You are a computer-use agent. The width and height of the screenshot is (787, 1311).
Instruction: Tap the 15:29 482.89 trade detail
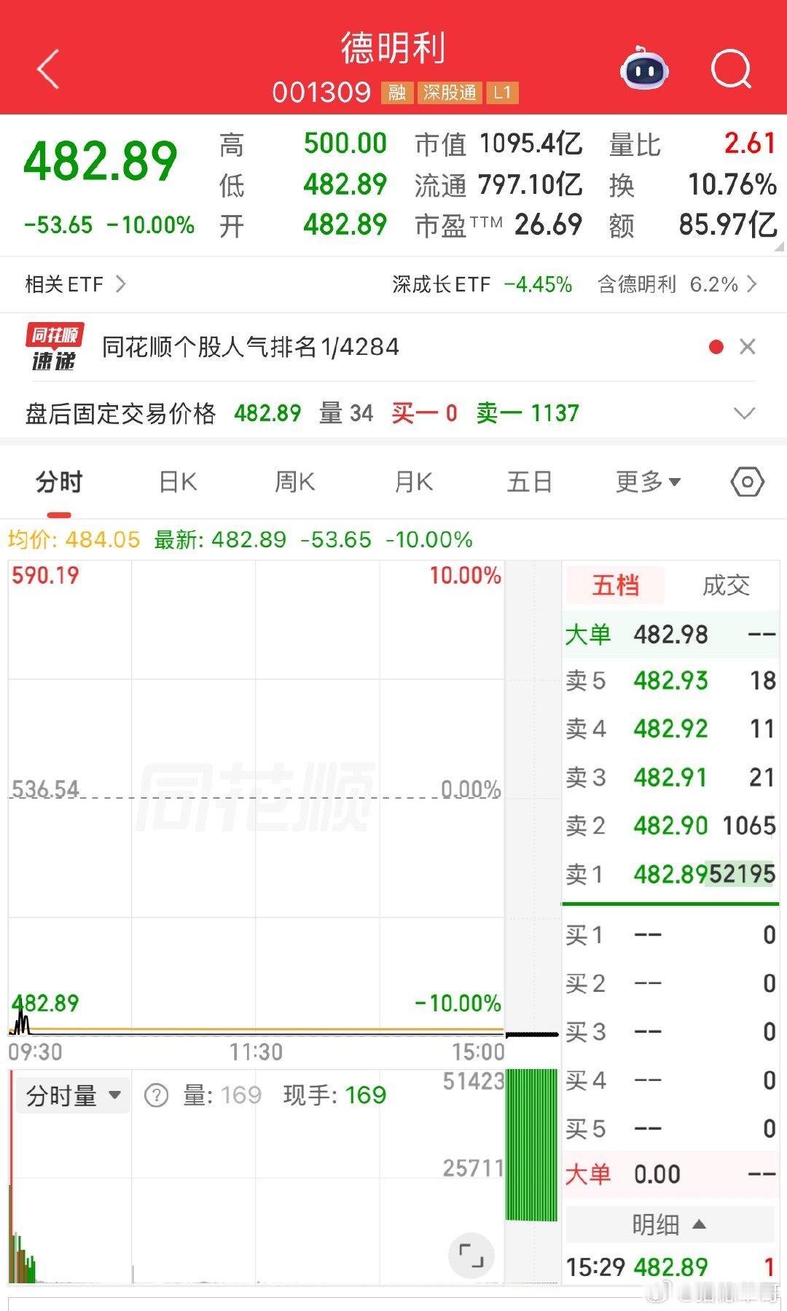pos(670,1267)
